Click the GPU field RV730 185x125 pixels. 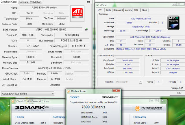(29, 13)
